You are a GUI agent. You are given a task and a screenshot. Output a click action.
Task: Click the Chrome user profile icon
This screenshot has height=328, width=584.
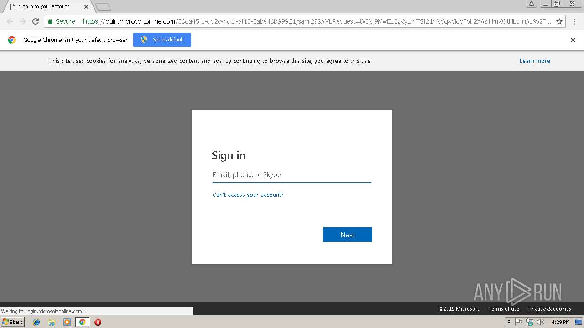coord(531,4)
